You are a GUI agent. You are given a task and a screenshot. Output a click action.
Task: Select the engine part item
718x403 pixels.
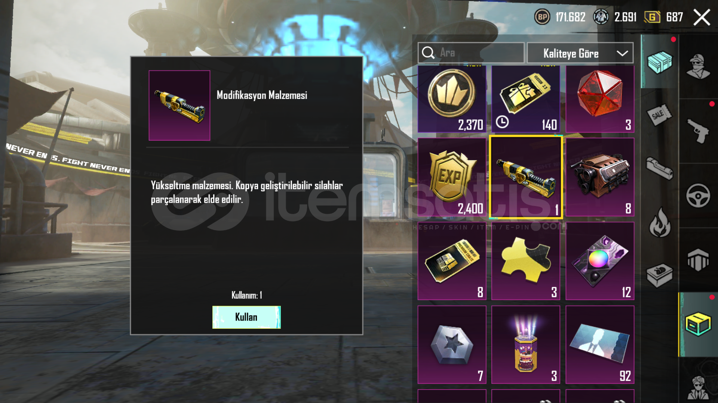click(x=600, y=177)
